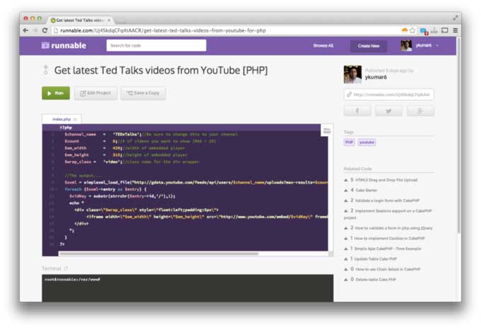Image resolution: width=481 pixels, height=329 pixels.
Task: Click the browser reload icon
Action: (x=45, y=30)
